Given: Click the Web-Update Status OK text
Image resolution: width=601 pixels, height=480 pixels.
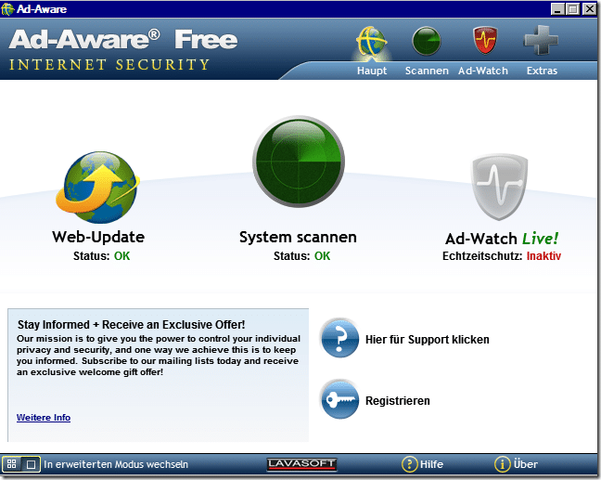Looking at the screenshot, I should tap(102, 256).
